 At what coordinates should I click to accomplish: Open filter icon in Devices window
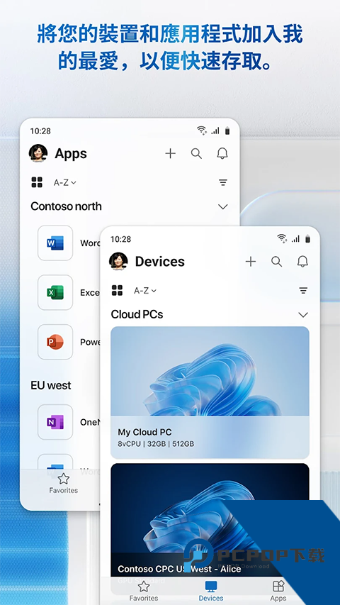coord(303,291)
